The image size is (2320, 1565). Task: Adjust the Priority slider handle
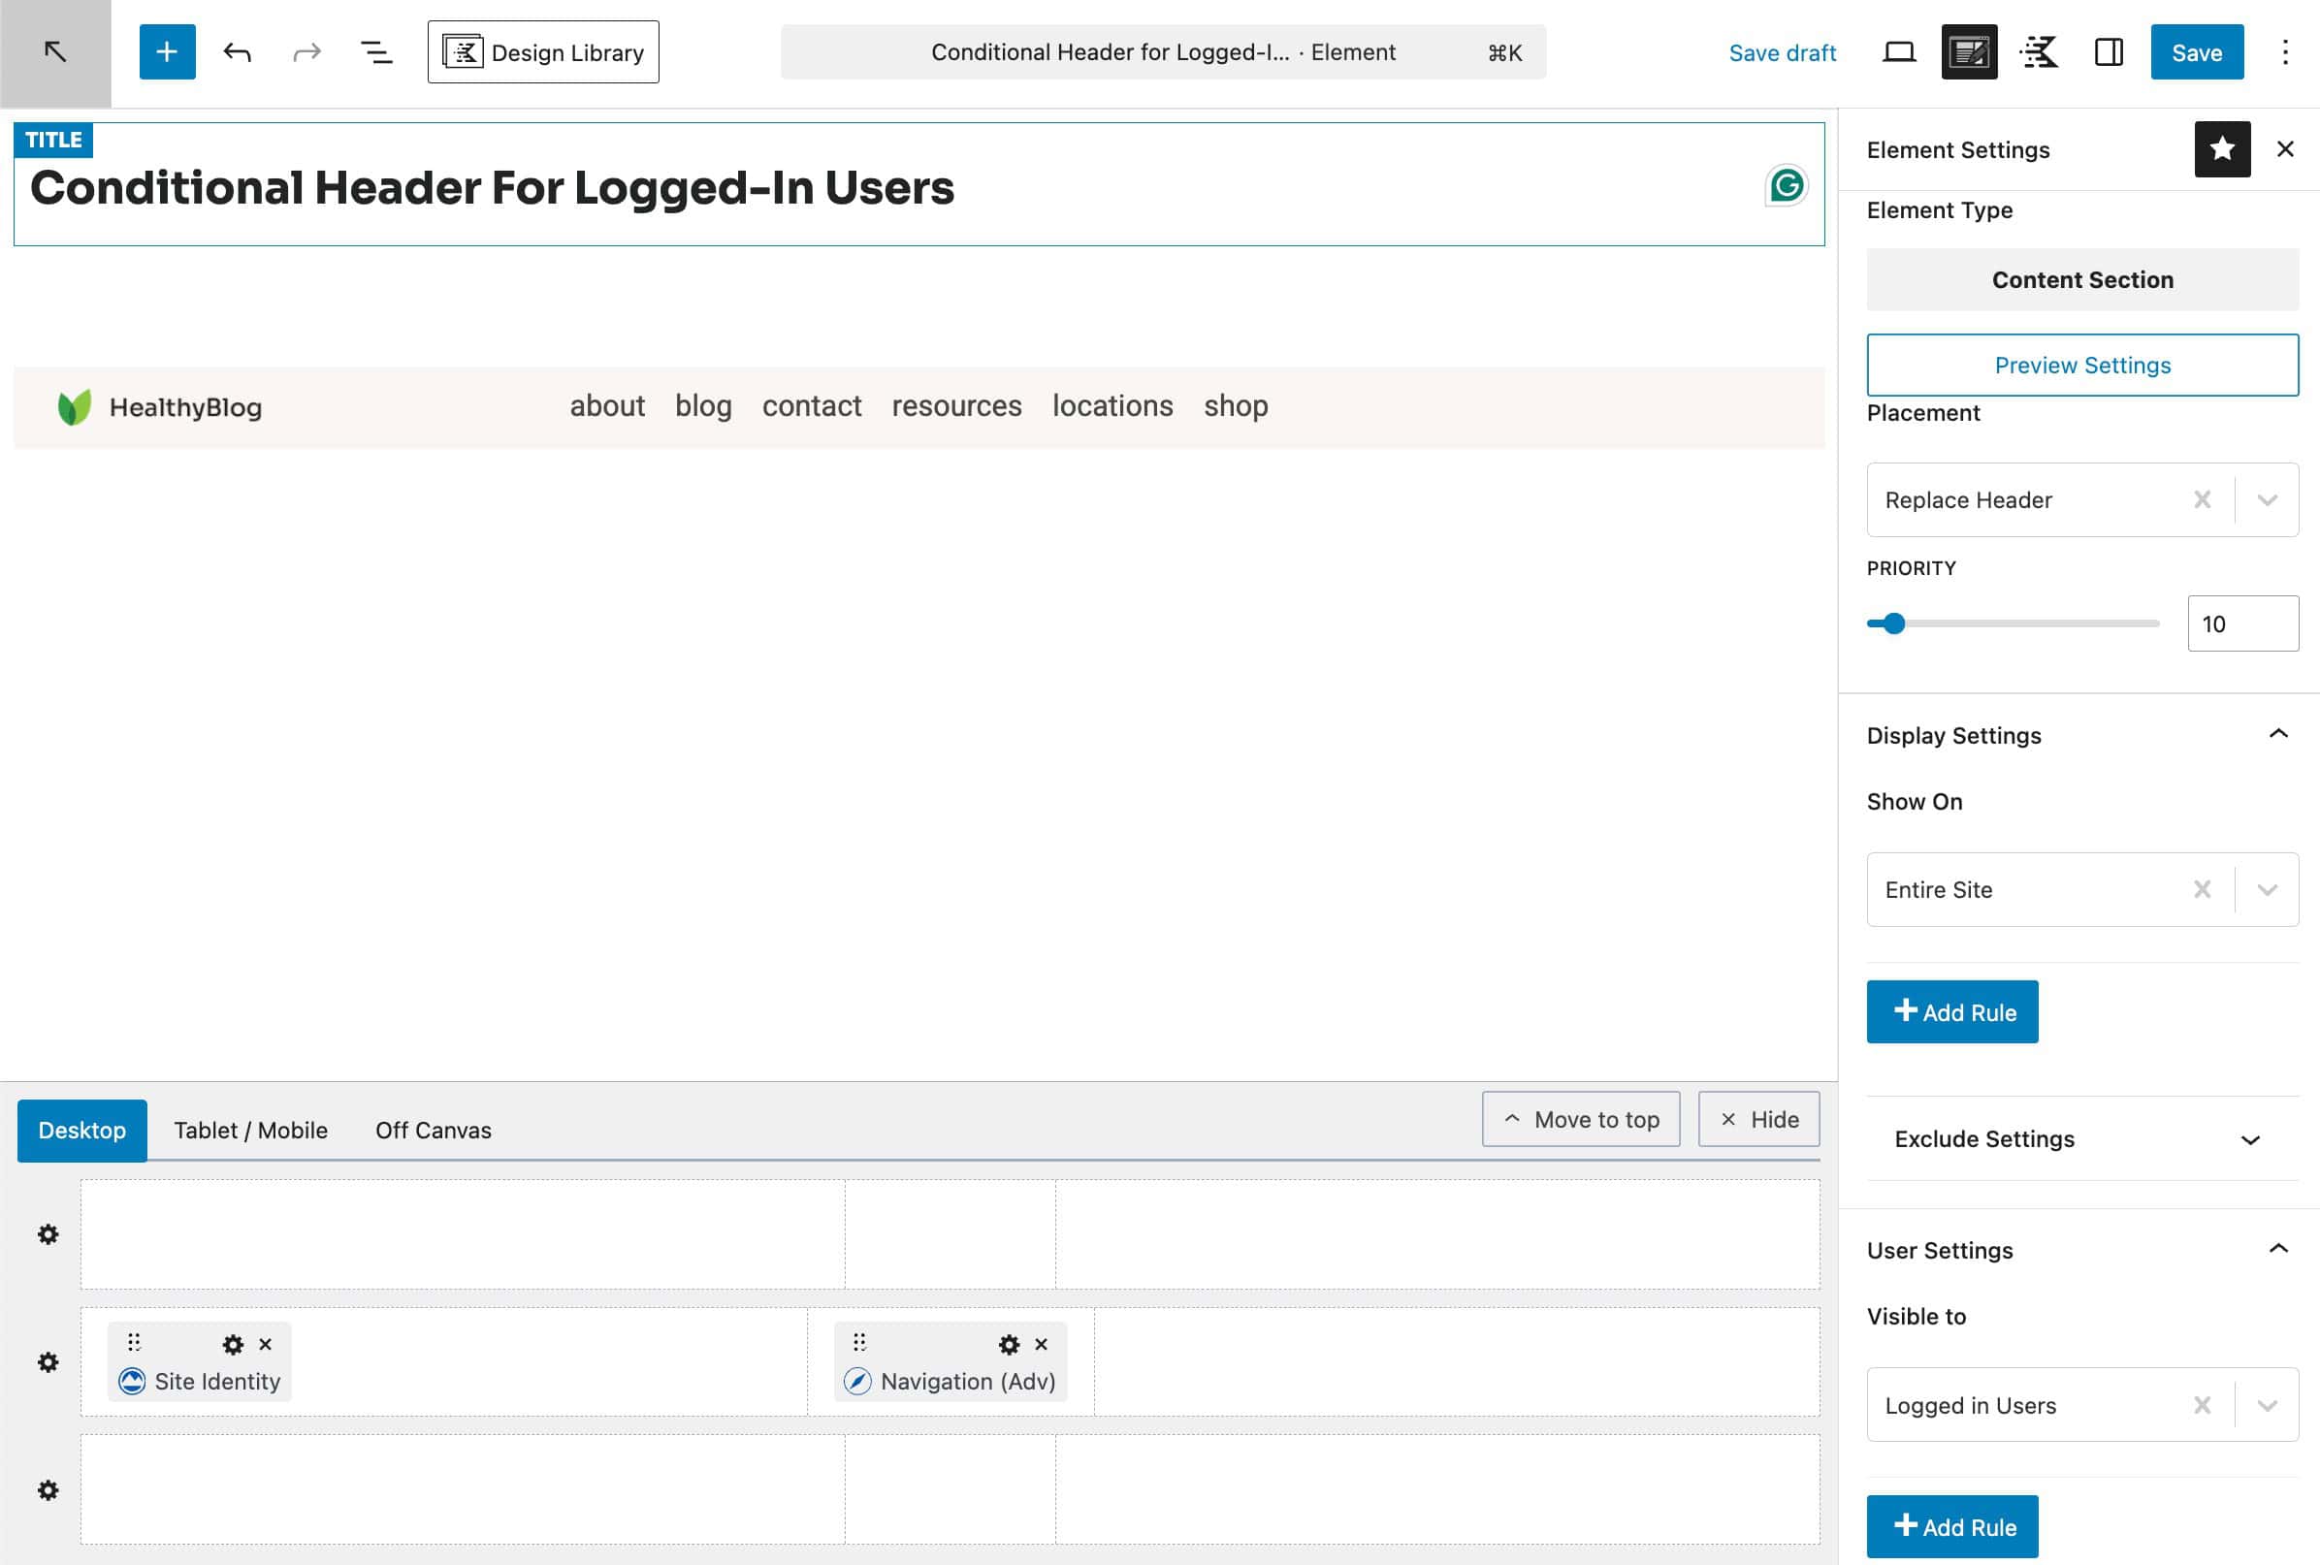(x=1894, y=623)
